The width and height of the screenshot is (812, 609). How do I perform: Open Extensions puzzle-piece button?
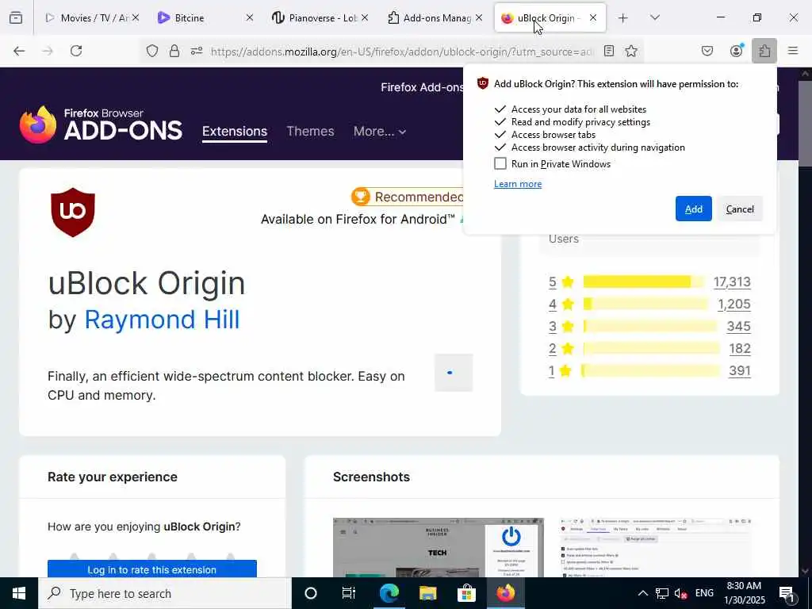point(764,51)
